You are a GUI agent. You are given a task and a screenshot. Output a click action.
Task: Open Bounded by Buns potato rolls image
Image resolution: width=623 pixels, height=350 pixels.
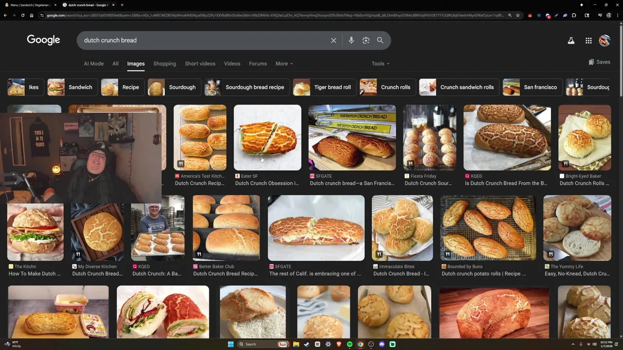coord(488,228)
